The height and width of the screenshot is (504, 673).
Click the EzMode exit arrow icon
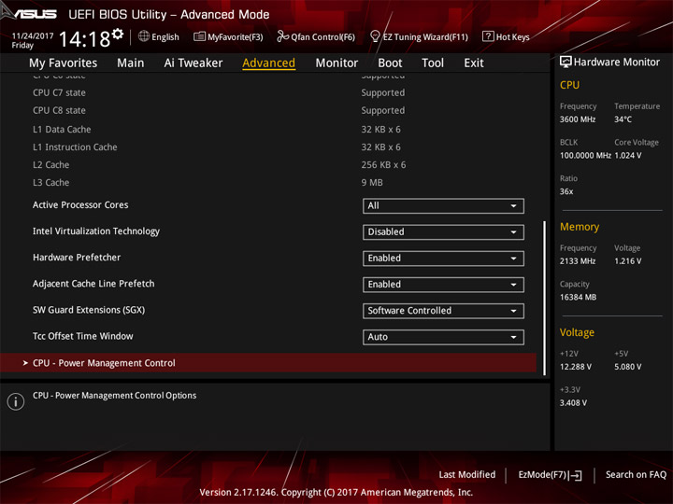[x=575, y=475]
